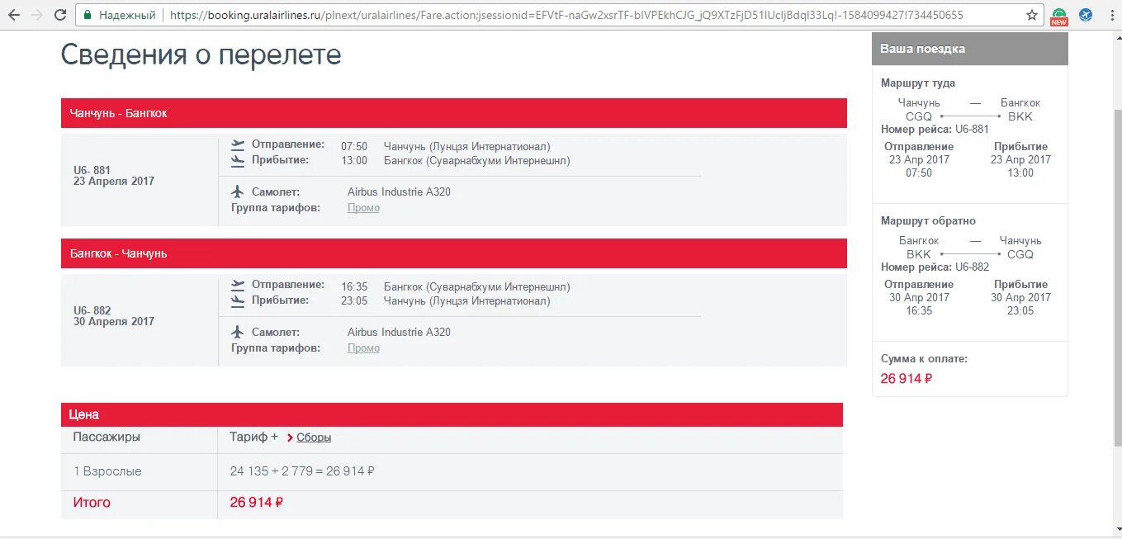The height and width of the screenshot is (539, 1122).
Task: Click the date 23 Апреля 2017
Action: pyautogui.click(x=114, y=182)
